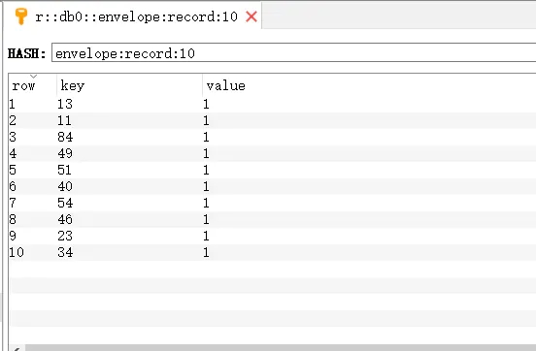Select row 10 with key 34
Image resolution: width=536 pixels, height=351 pixels.
pyautogui.click(x=273, y=252)
